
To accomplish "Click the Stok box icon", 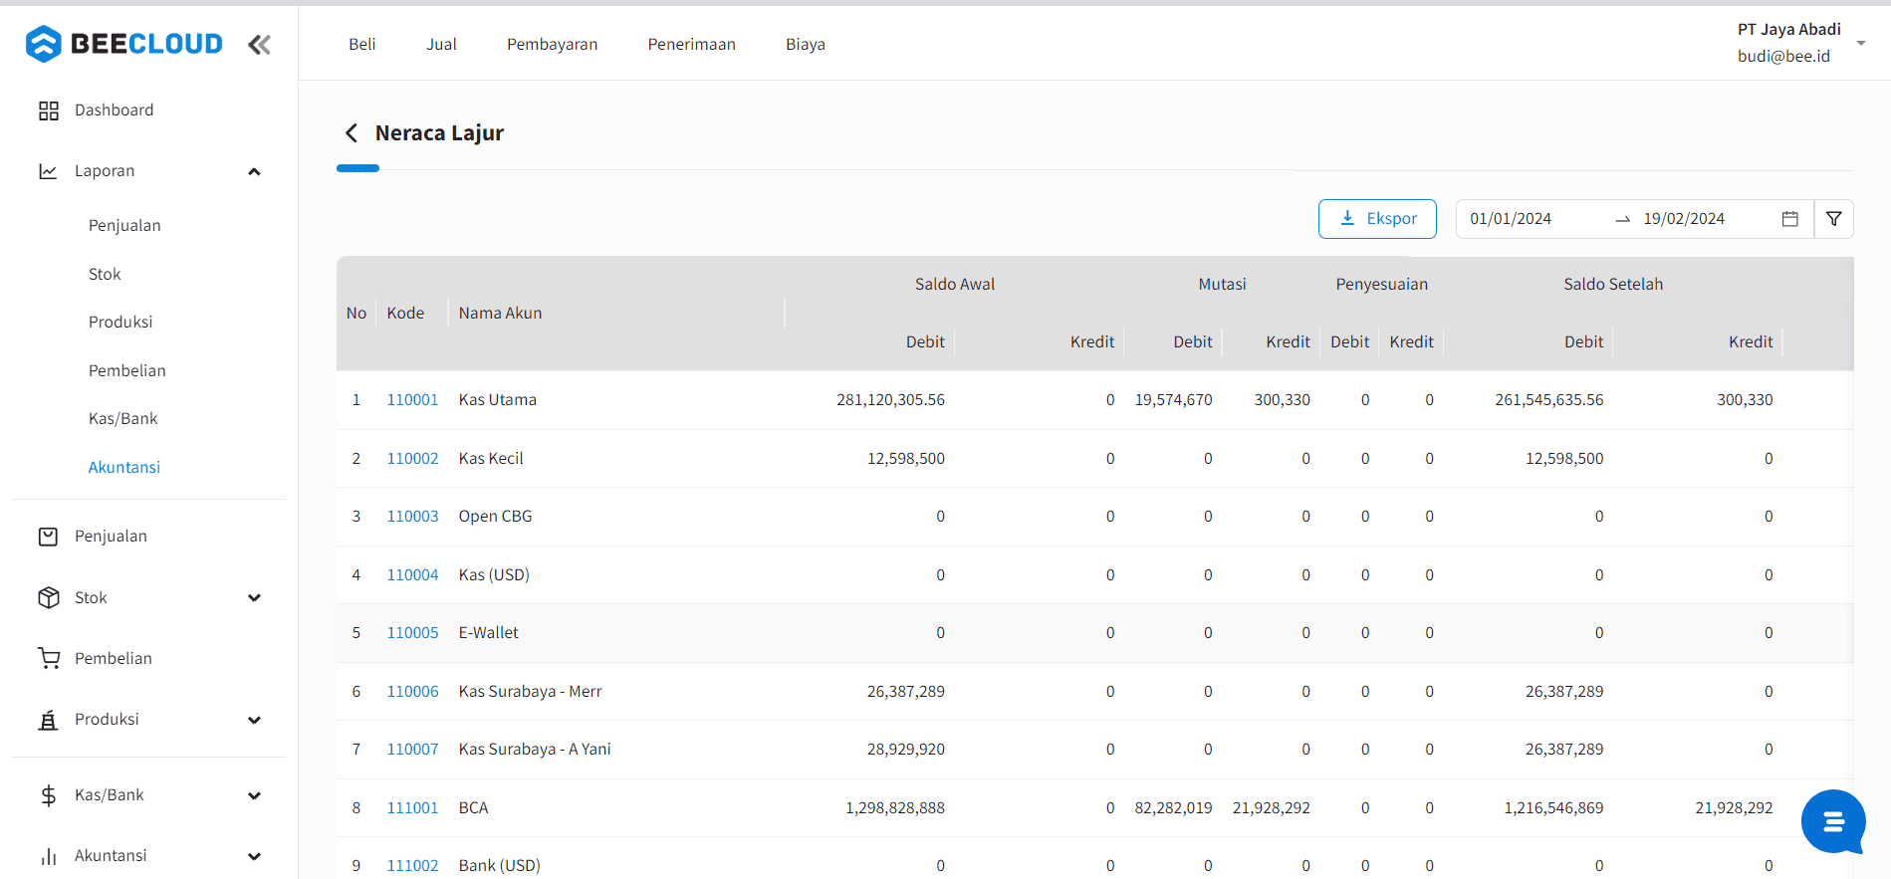I will 48,597.
